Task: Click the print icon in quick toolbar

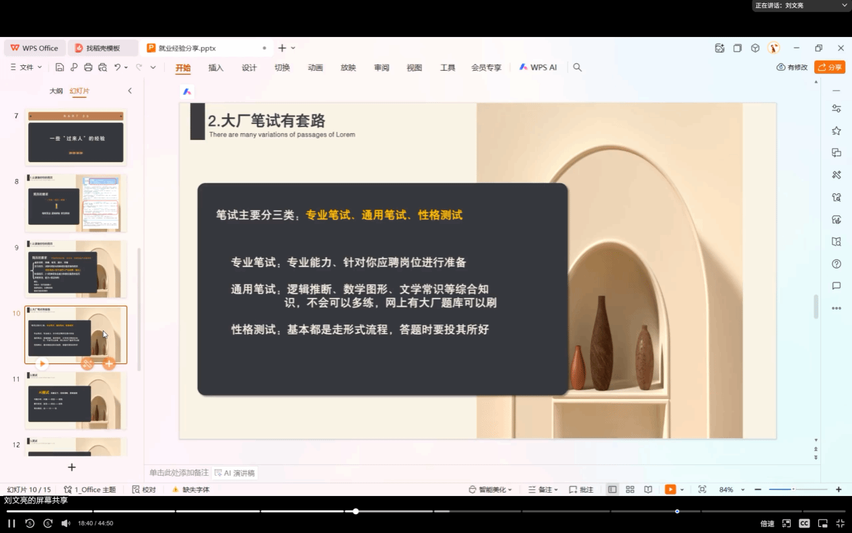Action: coord(88,67)
